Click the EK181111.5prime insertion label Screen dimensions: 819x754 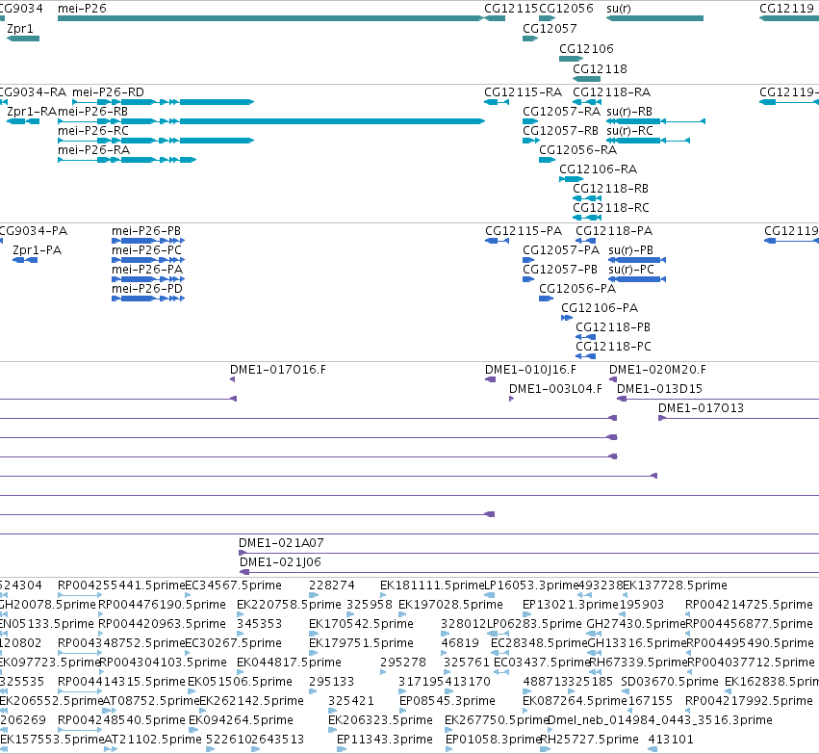click(x=432, y=585)
